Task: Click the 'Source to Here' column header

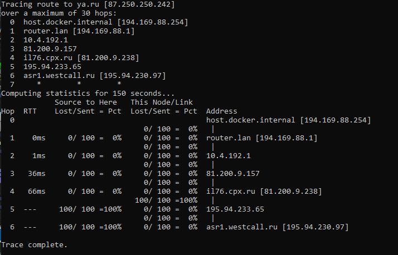Action: tap(86, 102)
